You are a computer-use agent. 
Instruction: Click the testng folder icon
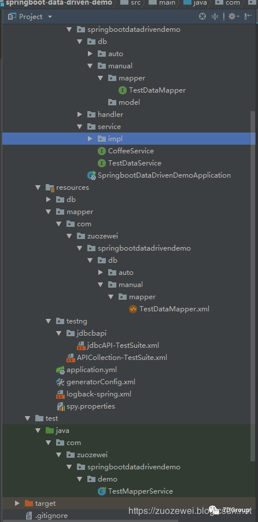[x=60, y=321]
